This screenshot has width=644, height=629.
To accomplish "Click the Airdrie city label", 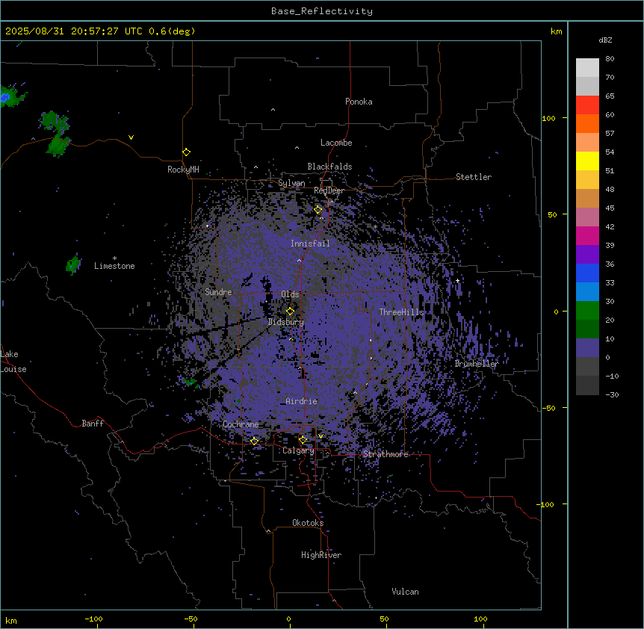I will tap(302, 401).
